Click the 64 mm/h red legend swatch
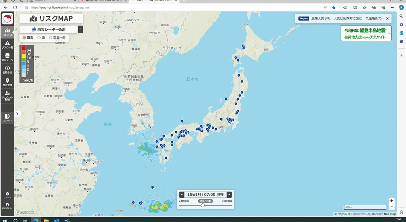This screenshot has width=406, height=222. pos(24,48)
